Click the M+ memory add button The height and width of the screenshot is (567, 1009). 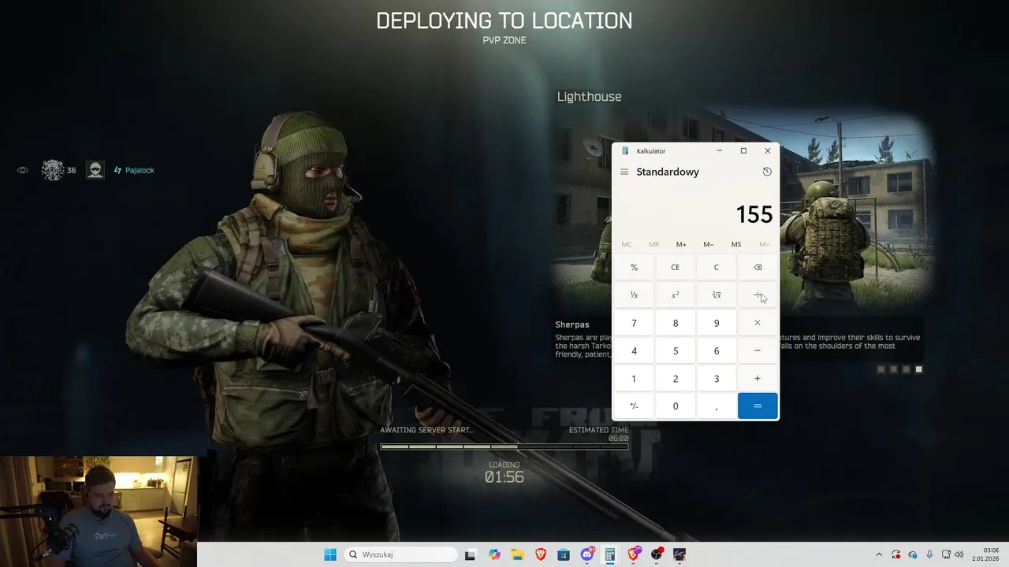681,244
